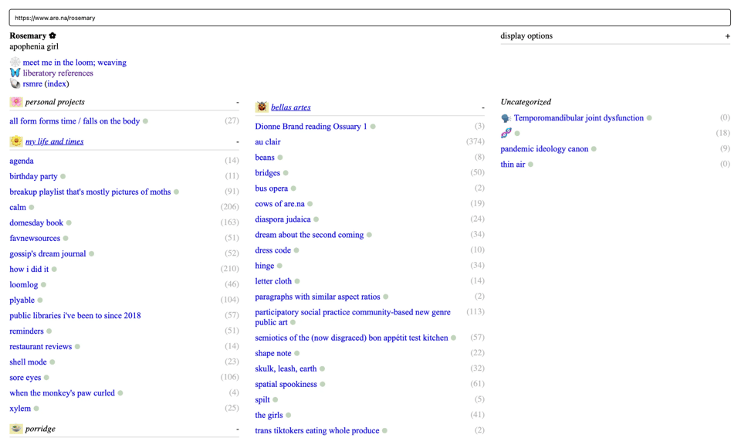Screen dimensions: 741x438
Task: Click the ladybug icon beside bellas artes
Action: (x=262, y=107)
